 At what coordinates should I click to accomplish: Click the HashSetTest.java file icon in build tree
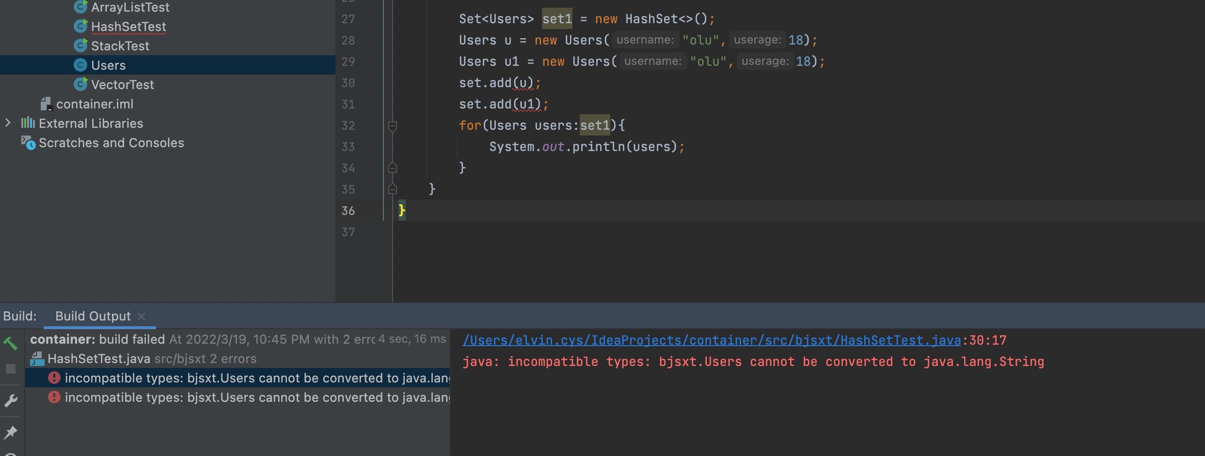tap(37, 359)
